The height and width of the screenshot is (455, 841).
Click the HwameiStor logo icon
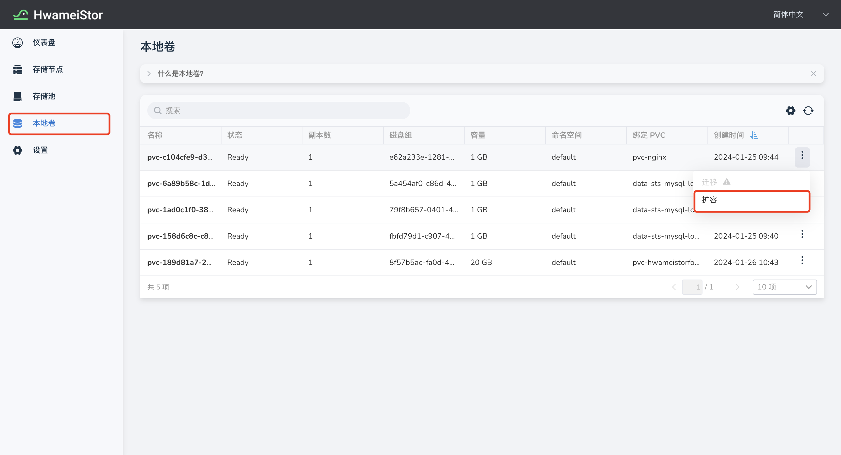20,15
